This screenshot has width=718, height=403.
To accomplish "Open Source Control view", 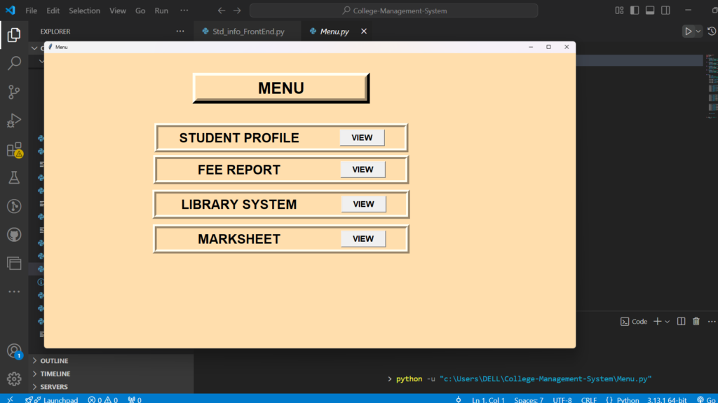I will (x=14, y=92).
